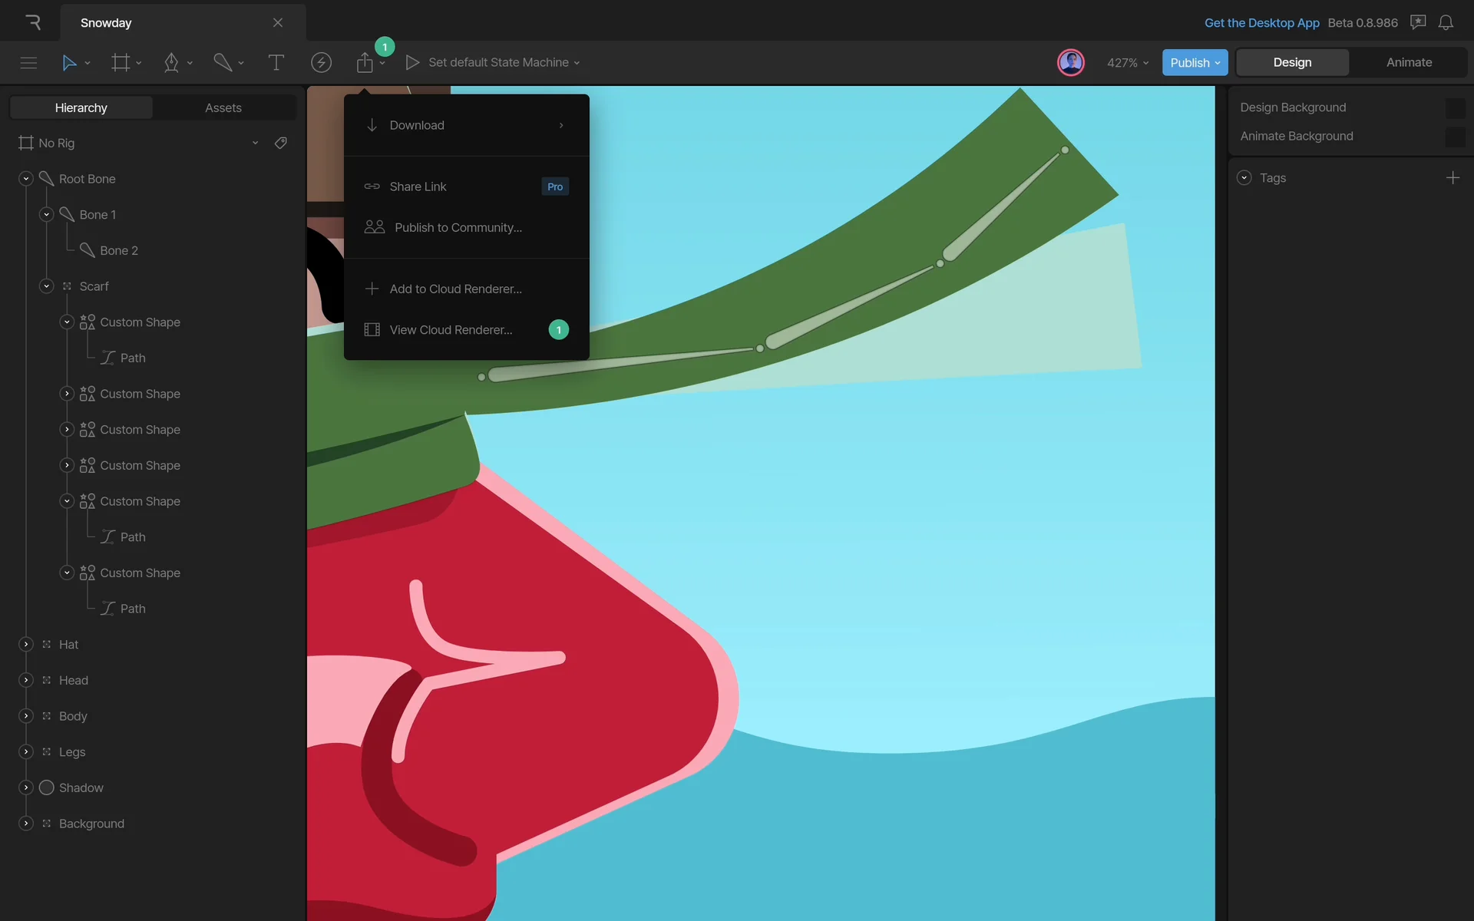Open the hamburger main menu
The width and height of the screenshot is (1474, 921).
coord(28,63)
